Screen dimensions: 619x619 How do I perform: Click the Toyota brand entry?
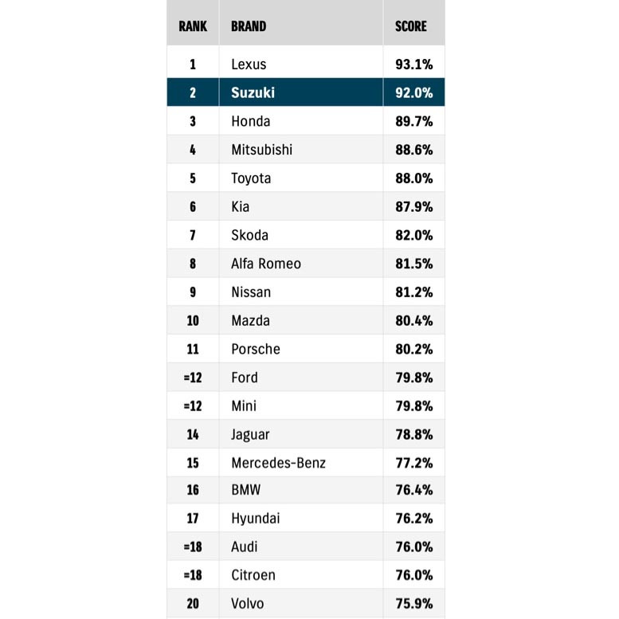pos(251,178)
